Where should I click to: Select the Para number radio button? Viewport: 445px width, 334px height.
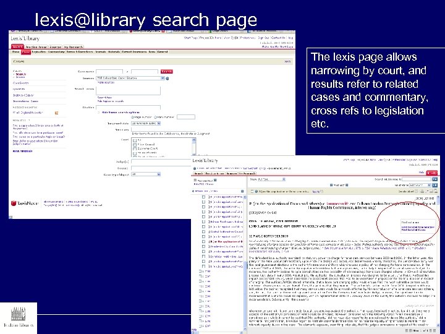155,117
